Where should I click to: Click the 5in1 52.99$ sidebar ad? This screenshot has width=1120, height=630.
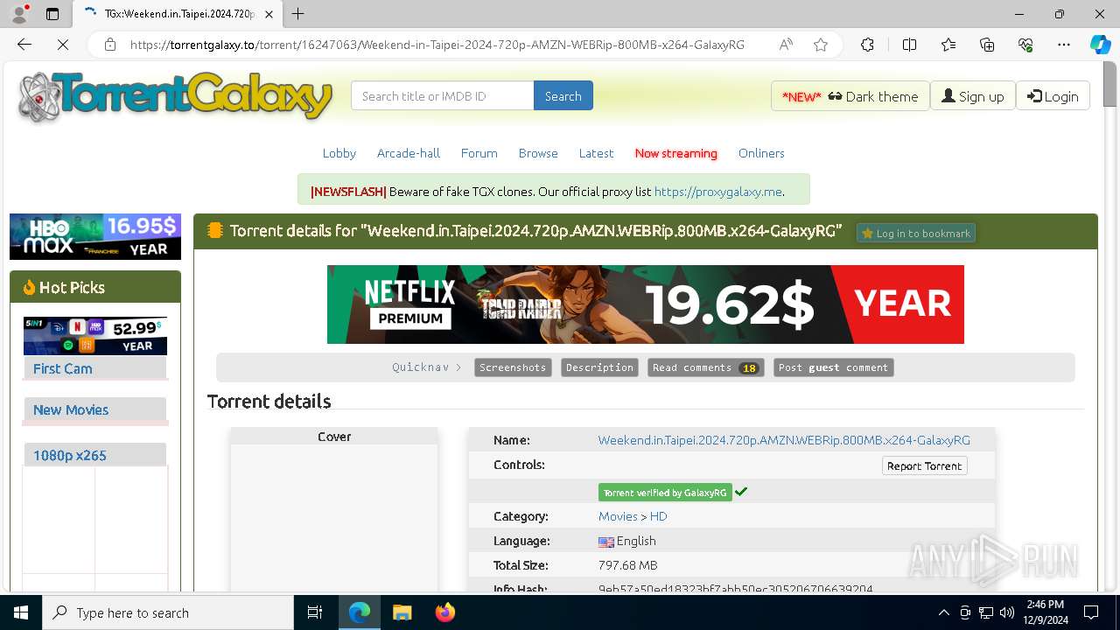coord(95,336)
